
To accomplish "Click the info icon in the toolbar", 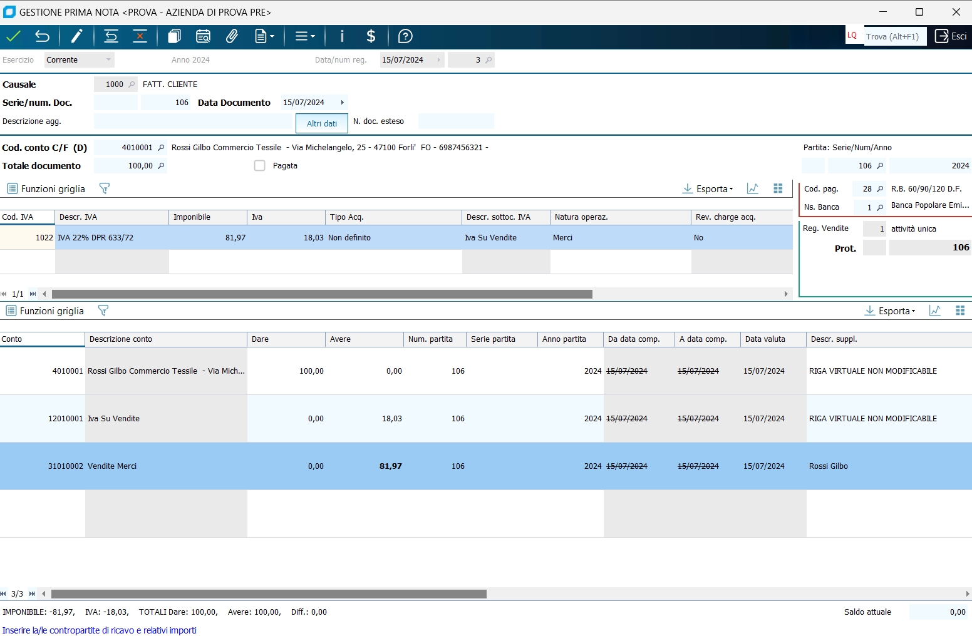I will coord(342,36).
